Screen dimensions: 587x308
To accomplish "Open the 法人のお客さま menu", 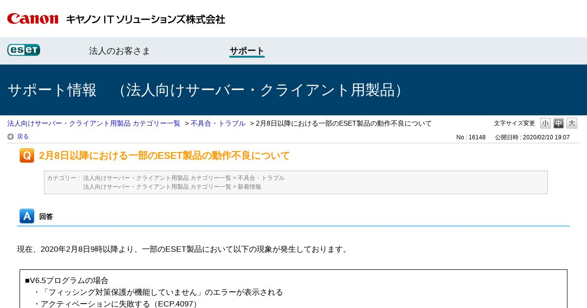I will point(120,51).
